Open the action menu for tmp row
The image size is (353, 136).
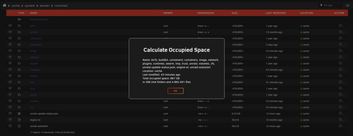click(341, 82)
